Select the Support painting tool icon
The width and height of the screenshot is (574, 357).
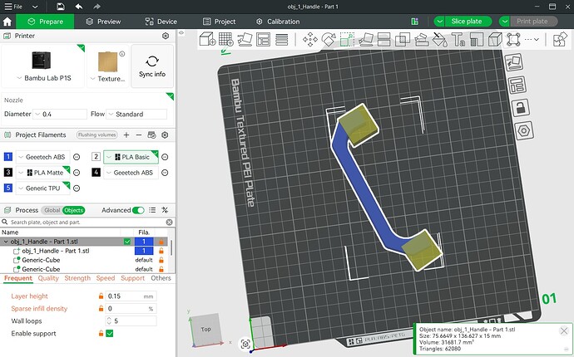point(421,39)
